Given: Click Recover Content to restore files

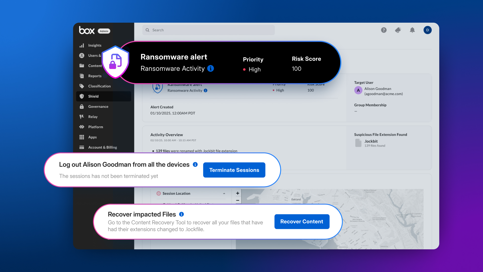Looking at the screenshot, I should (x=302, y=222).
